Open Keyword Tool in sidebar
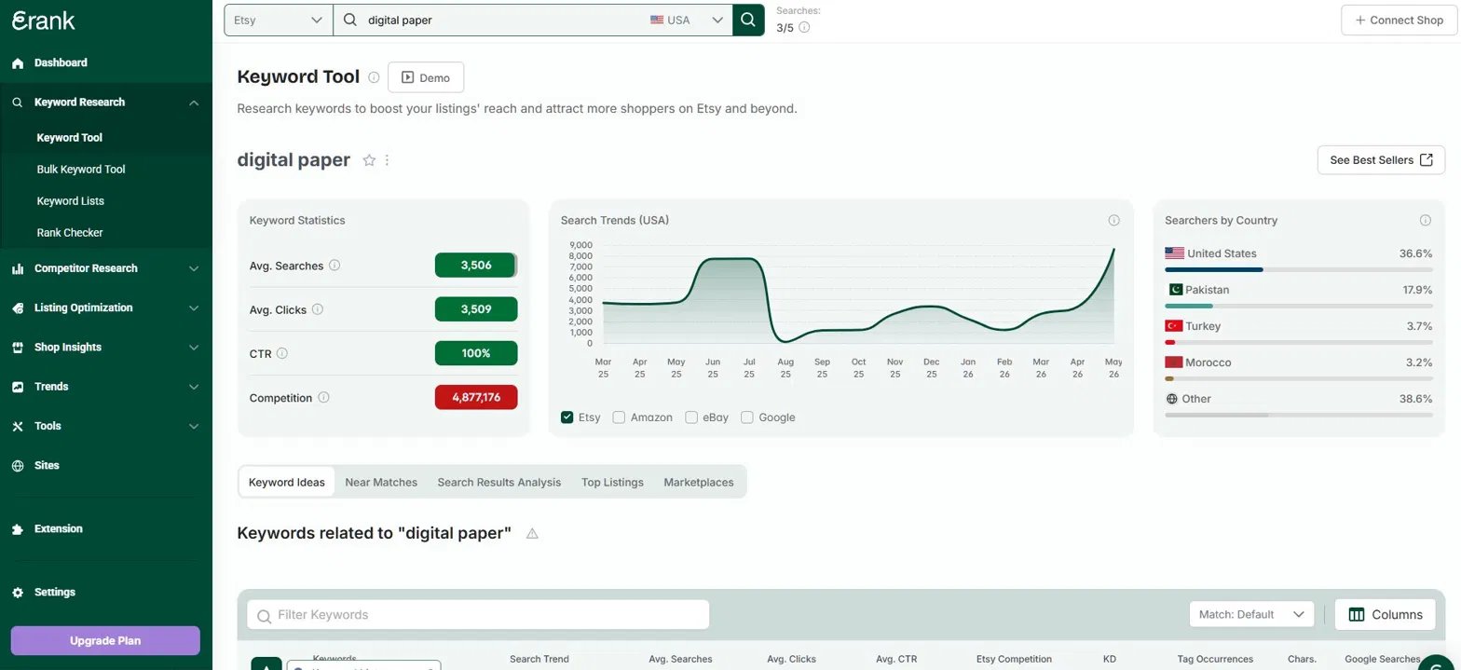1461x670 pixels. click(70, 137)
